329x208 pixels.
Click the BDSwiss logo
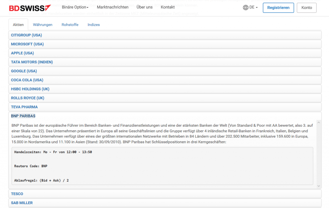pyautogui.click(x=30, y=8)
